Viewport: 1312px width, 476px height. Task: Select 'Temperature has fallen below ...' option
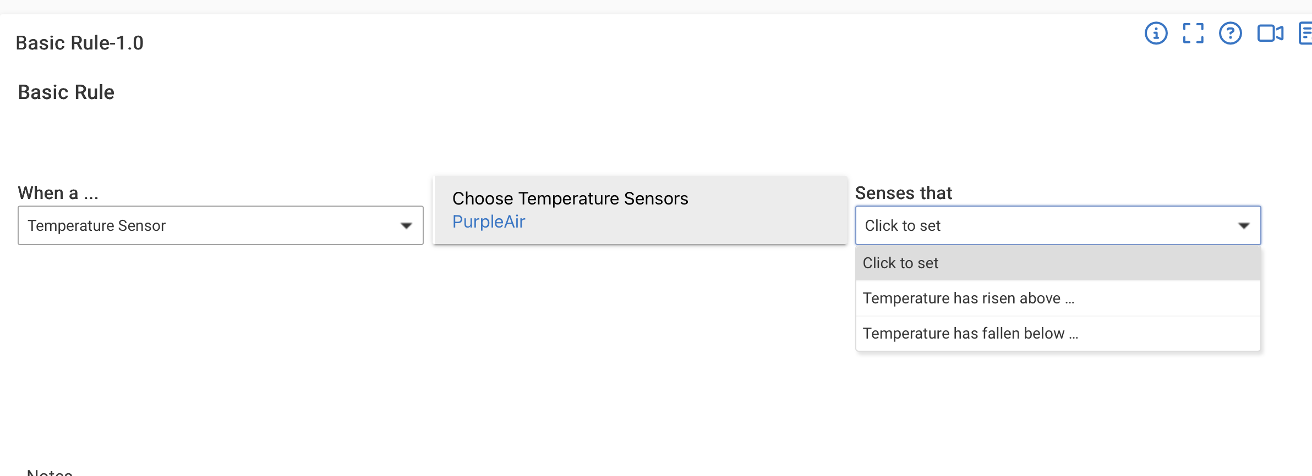click(1058, 333)
